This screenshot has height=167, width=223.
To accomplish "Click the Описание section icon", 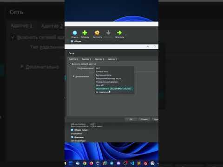I will 72,137.
